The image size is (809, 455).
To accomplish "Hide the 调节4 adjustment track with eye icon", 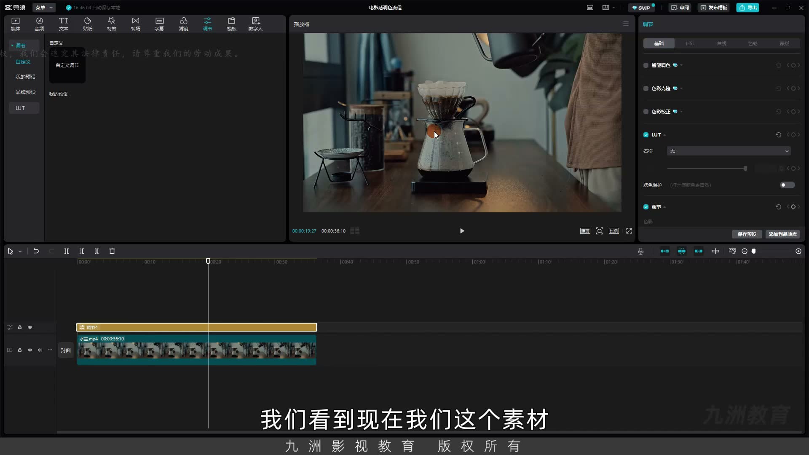I will 30,327.
